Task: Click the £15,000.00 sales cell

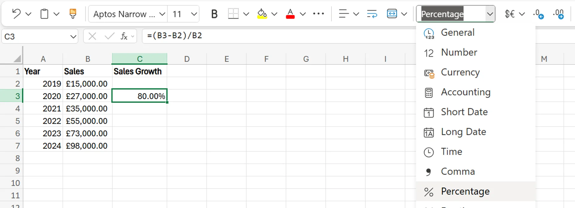Action: [87, 84]
